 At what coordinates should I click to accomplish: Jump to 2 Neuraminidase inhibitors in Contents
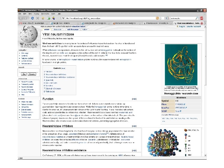(x=55, y=74)
